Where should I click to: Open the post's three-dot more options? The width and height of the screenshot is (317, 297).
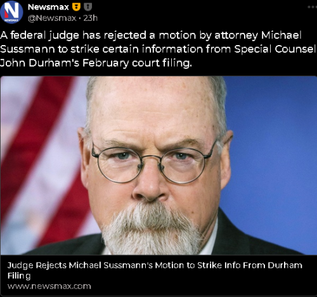point(312,7)
